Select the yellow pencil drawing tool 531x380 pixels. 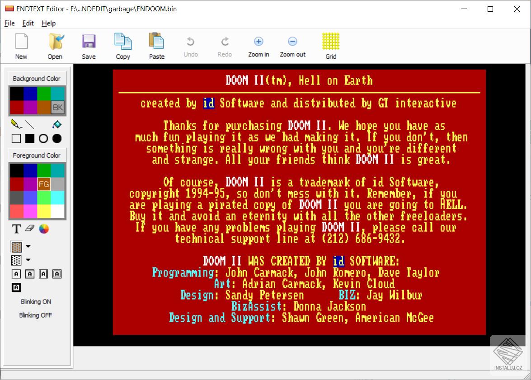point(16,124)
